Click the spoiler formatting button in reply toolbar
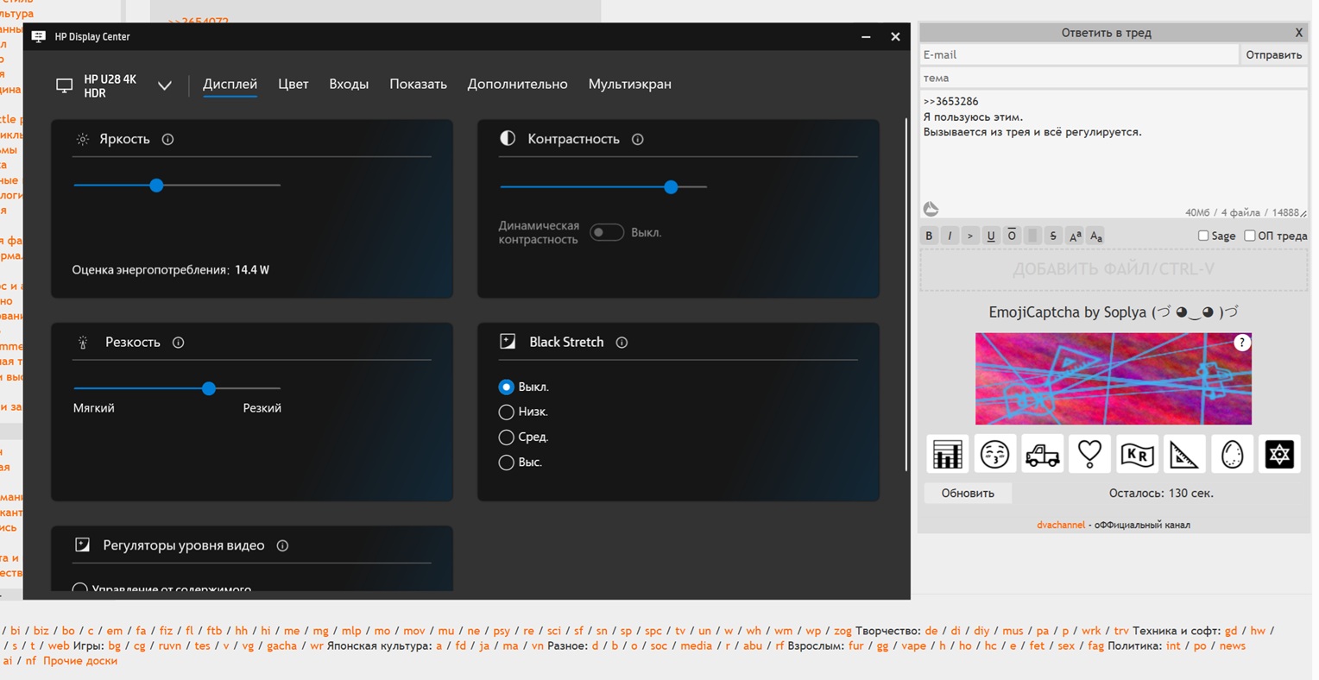This screenshot has width=1319, height=680. [x=1032, y=236]
